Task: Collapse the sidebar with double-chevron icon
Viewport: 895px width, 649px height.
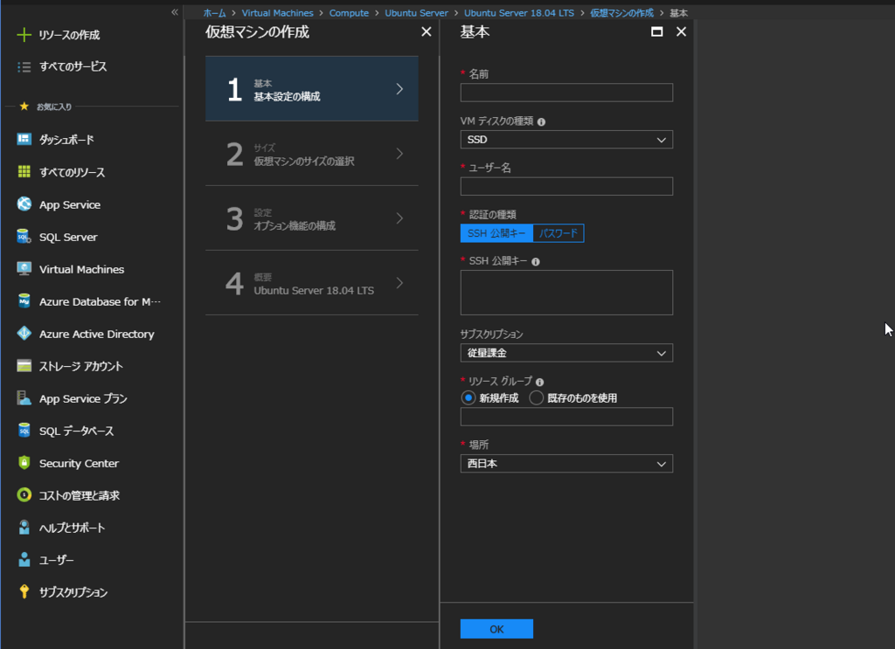Action: 175,12
